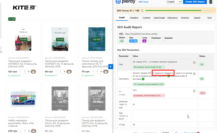Open the OpenGraph tab
This screenshot has width=217, height=133.
159,18
